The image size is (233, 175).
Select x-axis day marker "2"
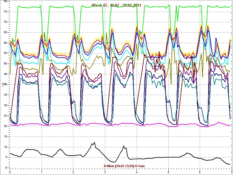(x=73, y=172)
